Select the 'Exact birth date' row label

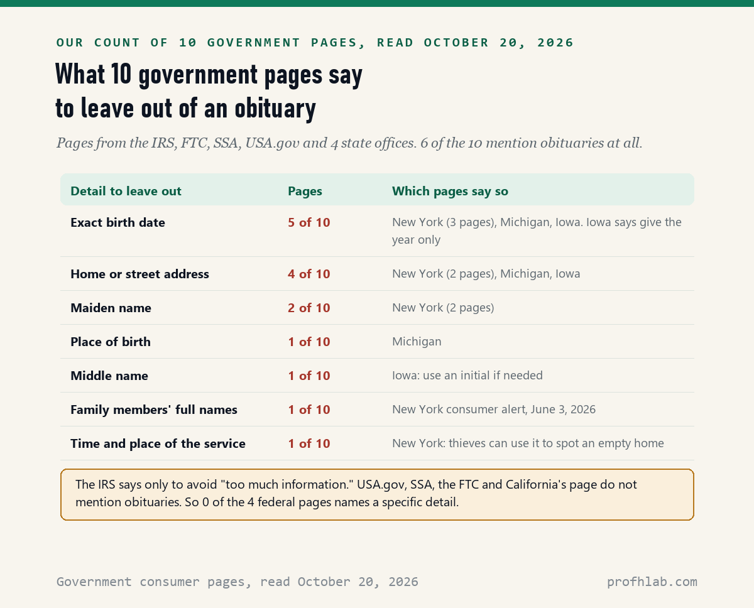117,222
